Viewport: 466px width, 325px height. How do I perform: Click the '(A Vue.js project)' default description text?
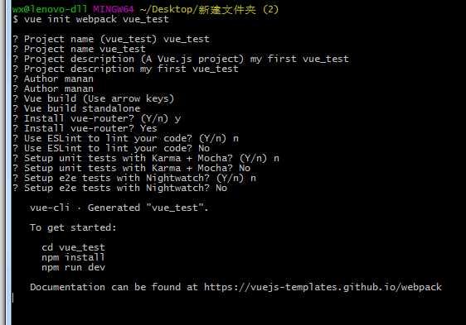click(x=192, y=59)
